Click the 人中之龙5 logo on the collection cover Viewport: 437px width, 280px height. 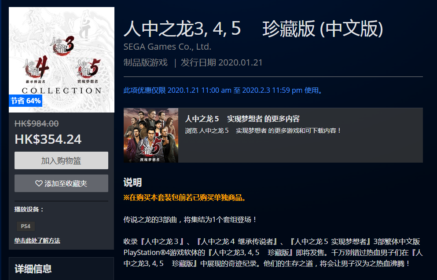click(x=90, y=69)
